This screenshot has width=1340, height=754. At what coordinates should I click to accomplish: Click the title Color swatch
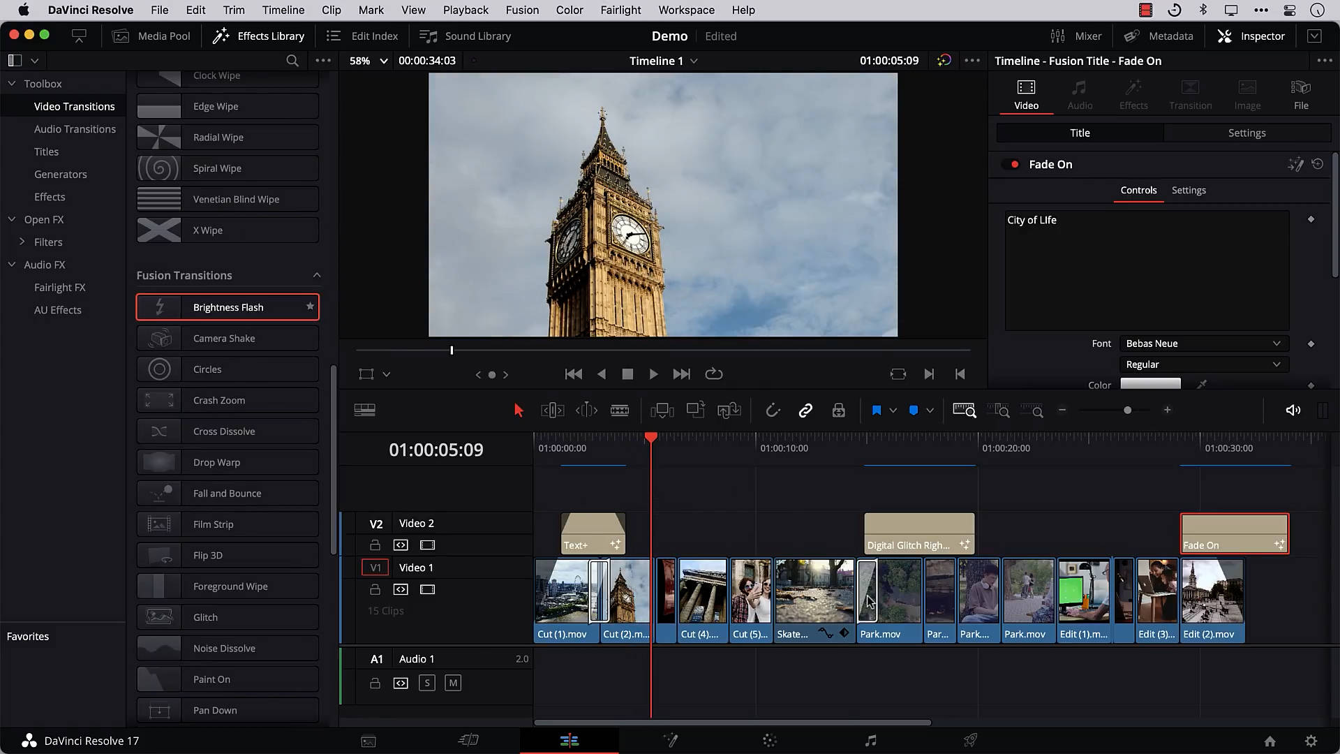[x=1150, y=384]
